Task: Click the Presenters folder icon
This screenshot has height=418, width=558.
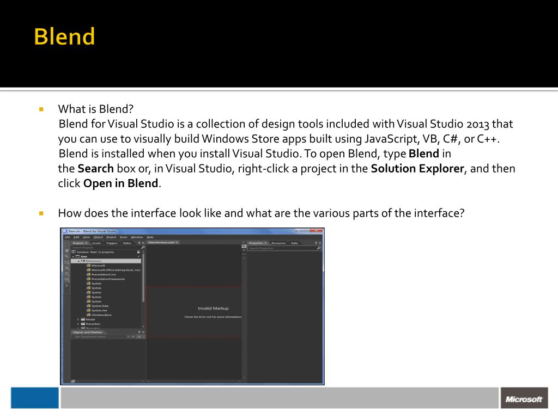Action: click(x=83, y=324)
